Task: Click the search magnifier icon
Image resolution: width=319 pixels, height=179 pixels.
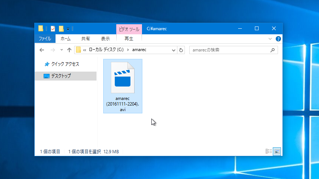Action: tap(272, 50)
